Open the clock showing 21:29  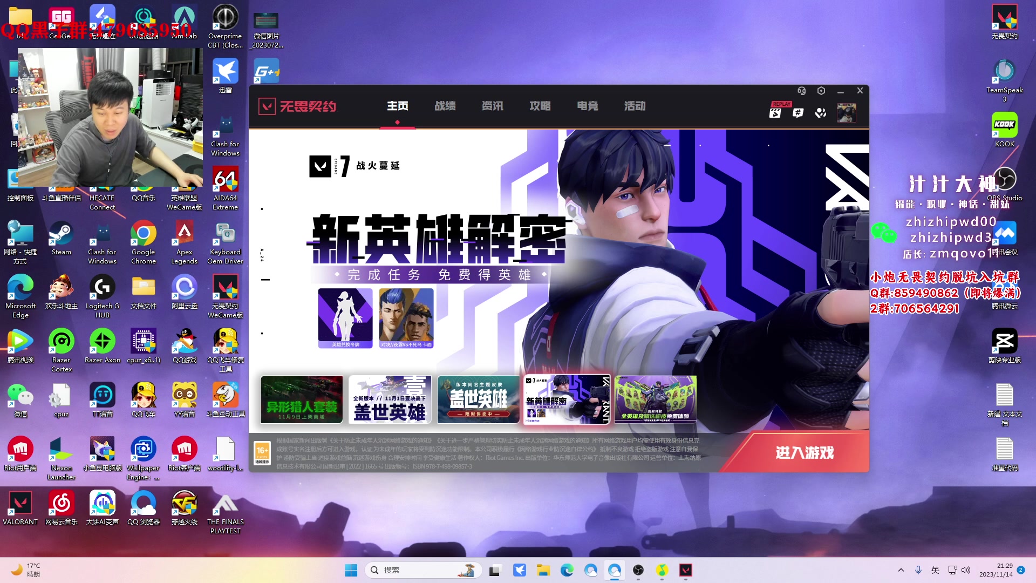(x=996, y=570)
